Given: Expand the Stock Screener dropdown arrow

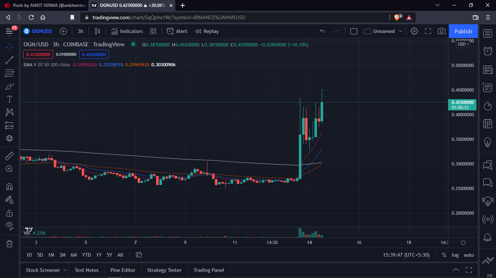Looking at the screenshot, I should point(65,270).
